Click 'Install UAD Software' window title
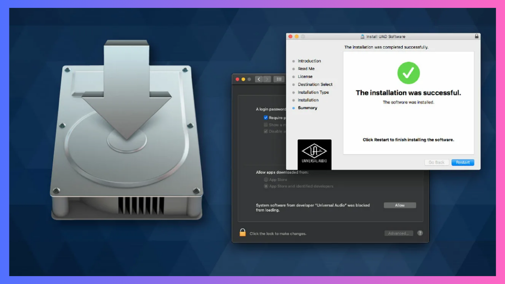The height and width of the screenshot is (284, 505). pyautogui.click(x=386, y=37)
